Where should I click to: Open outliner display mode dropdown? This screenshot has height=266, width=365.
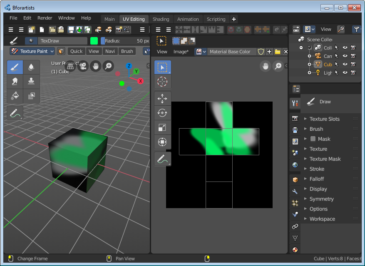[309, 30]
